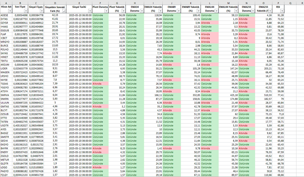Click the DITAS stock name cell
This screenshot has width=304, height=177.
6,19
